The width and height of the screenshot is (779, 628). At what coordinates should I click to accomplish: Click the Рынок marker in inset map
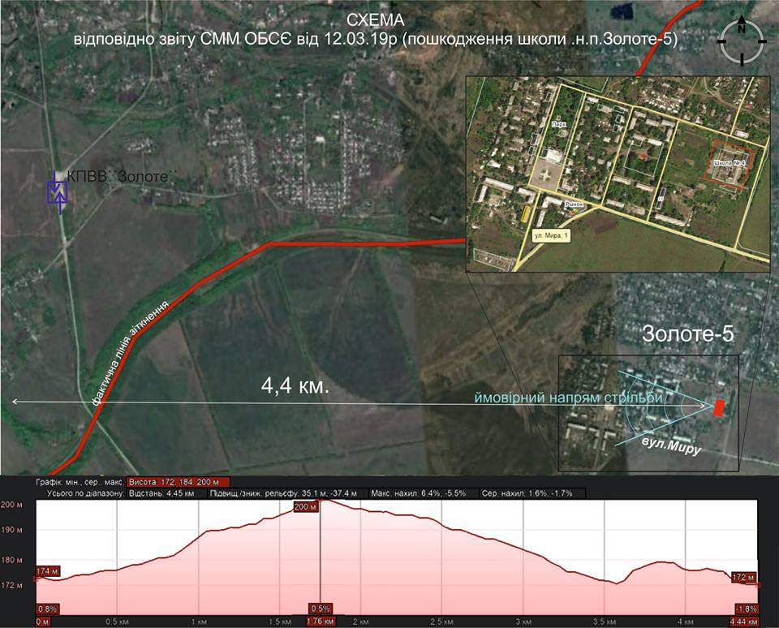[x=574, y=204]
